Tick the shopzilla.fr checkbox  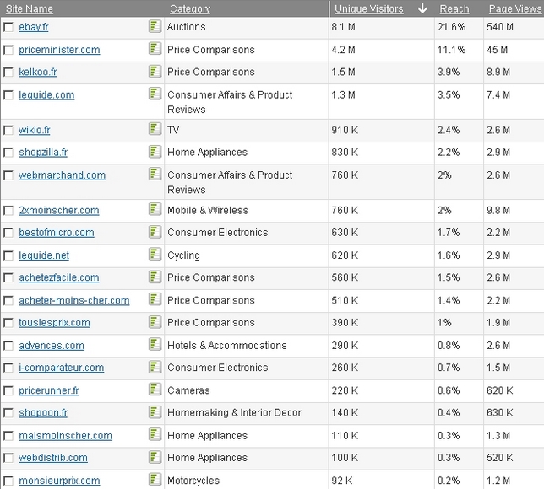[x=8, y=153]
